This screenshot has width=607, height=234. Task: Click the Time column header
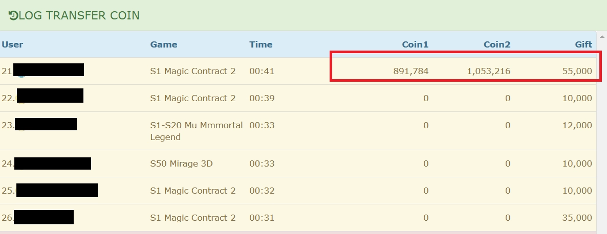(x=261, y=44)
